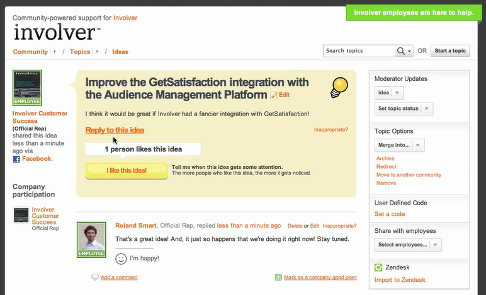486x295 pixels.
Task: Click the speech bubble comment icon
Action: click(95, 277)
